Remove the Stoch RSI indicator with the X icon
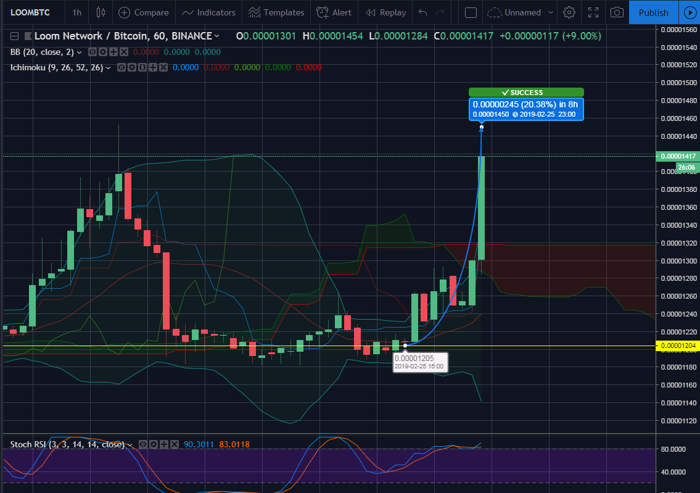The height and width of the screenshot is (493, 700). tap(175, 444)
